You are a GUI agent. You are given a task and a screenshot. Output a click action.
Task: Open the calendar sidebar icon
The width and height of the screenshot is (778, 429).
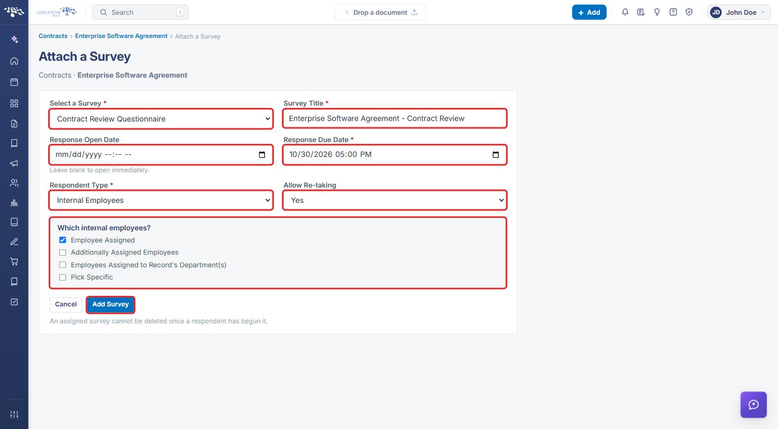[x=14, y=82]
